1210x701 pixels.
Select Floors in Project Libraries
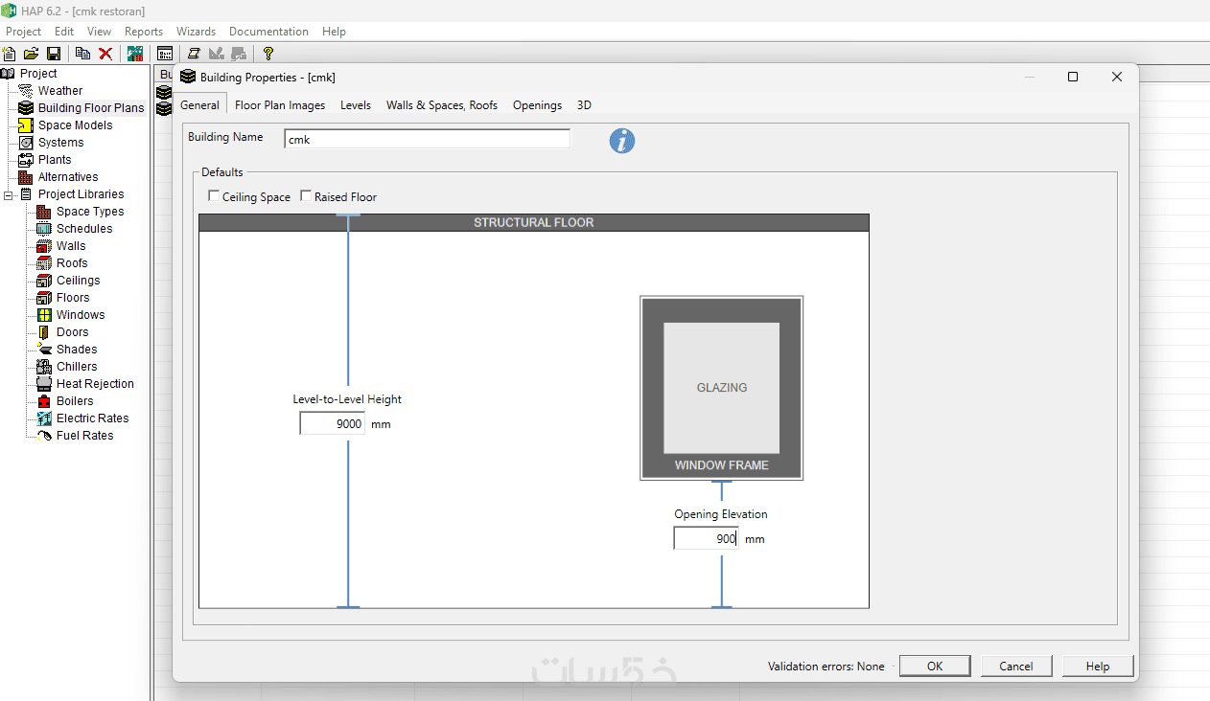73,298
